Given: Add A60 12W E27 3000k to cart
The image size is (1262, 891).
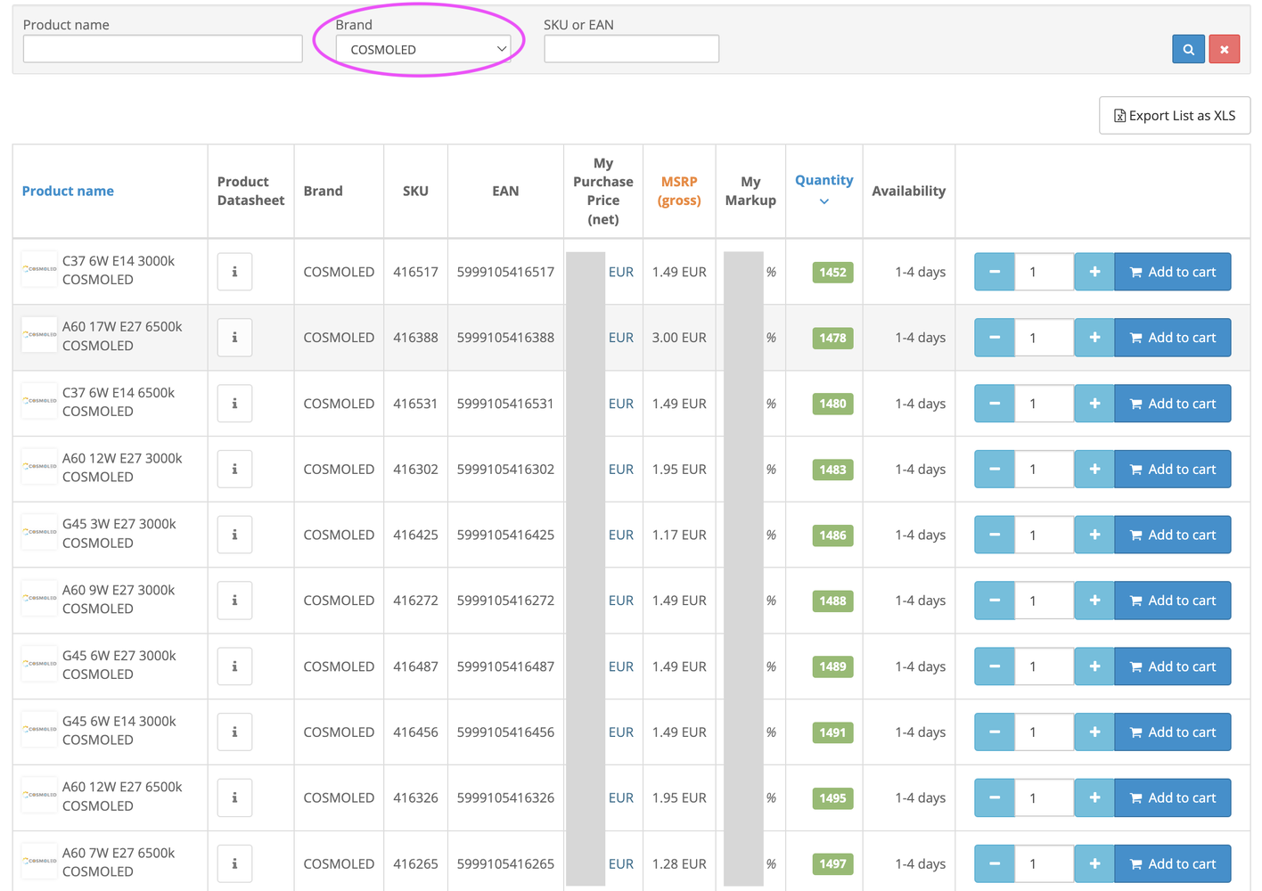Looking at the screenshot, I should pyautogui.click(x=1172, y=469).
